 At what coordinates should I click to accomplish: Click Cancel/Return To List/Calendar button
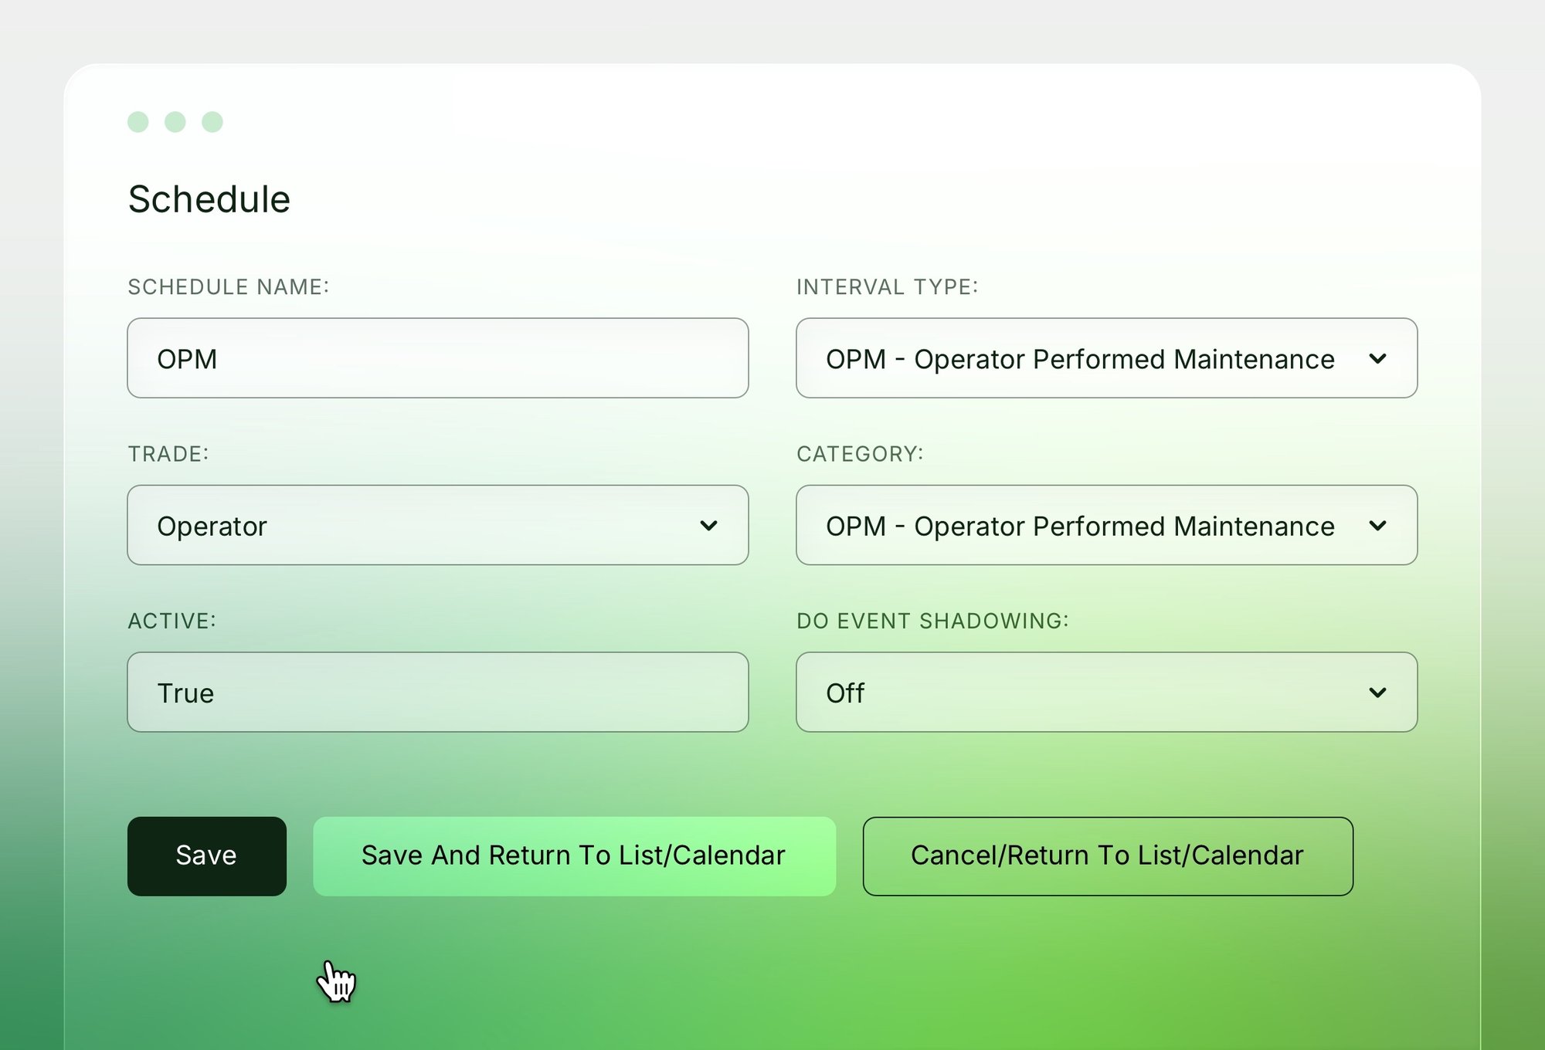[x=1108, y=856]
